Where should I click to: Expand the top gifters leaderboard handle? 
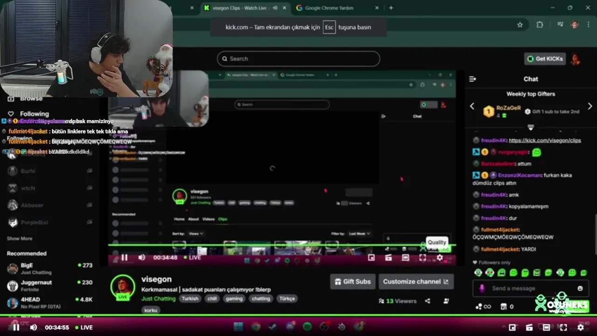(x=531, y=127)
